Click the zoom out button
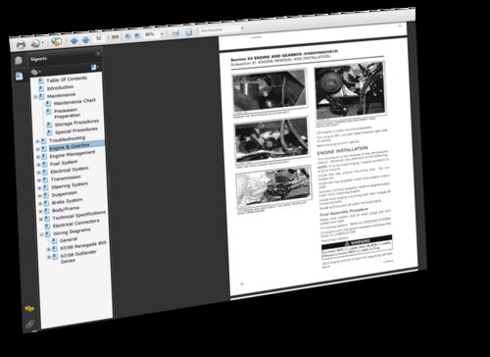This screenshot has width=490, height=357. pyautogui.click(x=127, y=36)
